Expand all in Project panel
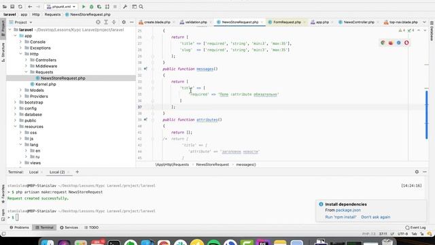This screenshot has width=435, height=245. (106, 22)
